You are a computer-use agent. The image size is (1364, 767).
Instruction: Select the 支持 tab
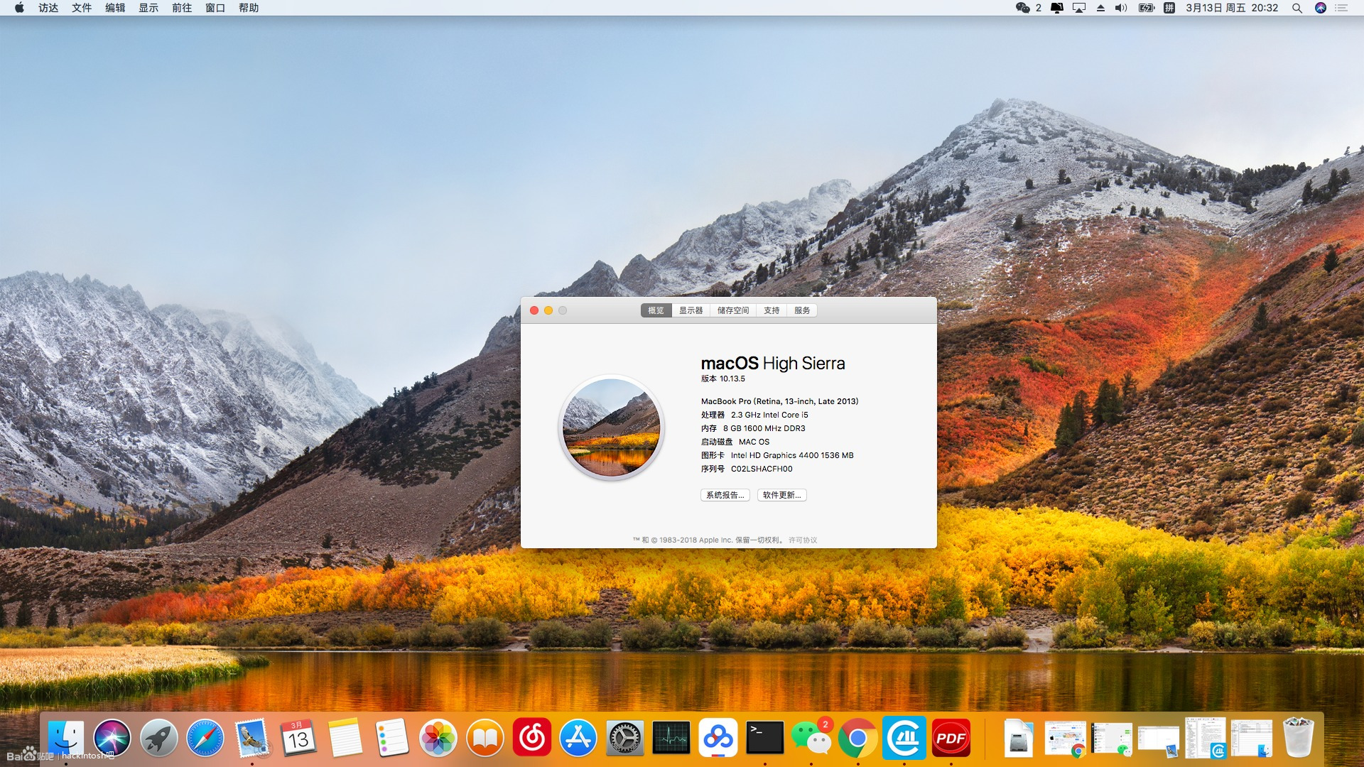click(x=772, y=310)
